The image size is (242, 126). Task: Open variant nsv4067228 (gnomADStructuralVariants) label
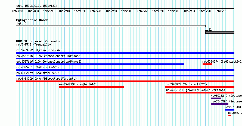[196, 90]
